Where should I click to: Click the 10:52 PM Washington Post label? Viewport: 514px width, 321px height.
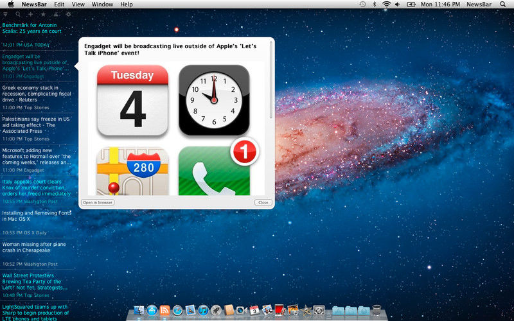[x=30, y=264]
